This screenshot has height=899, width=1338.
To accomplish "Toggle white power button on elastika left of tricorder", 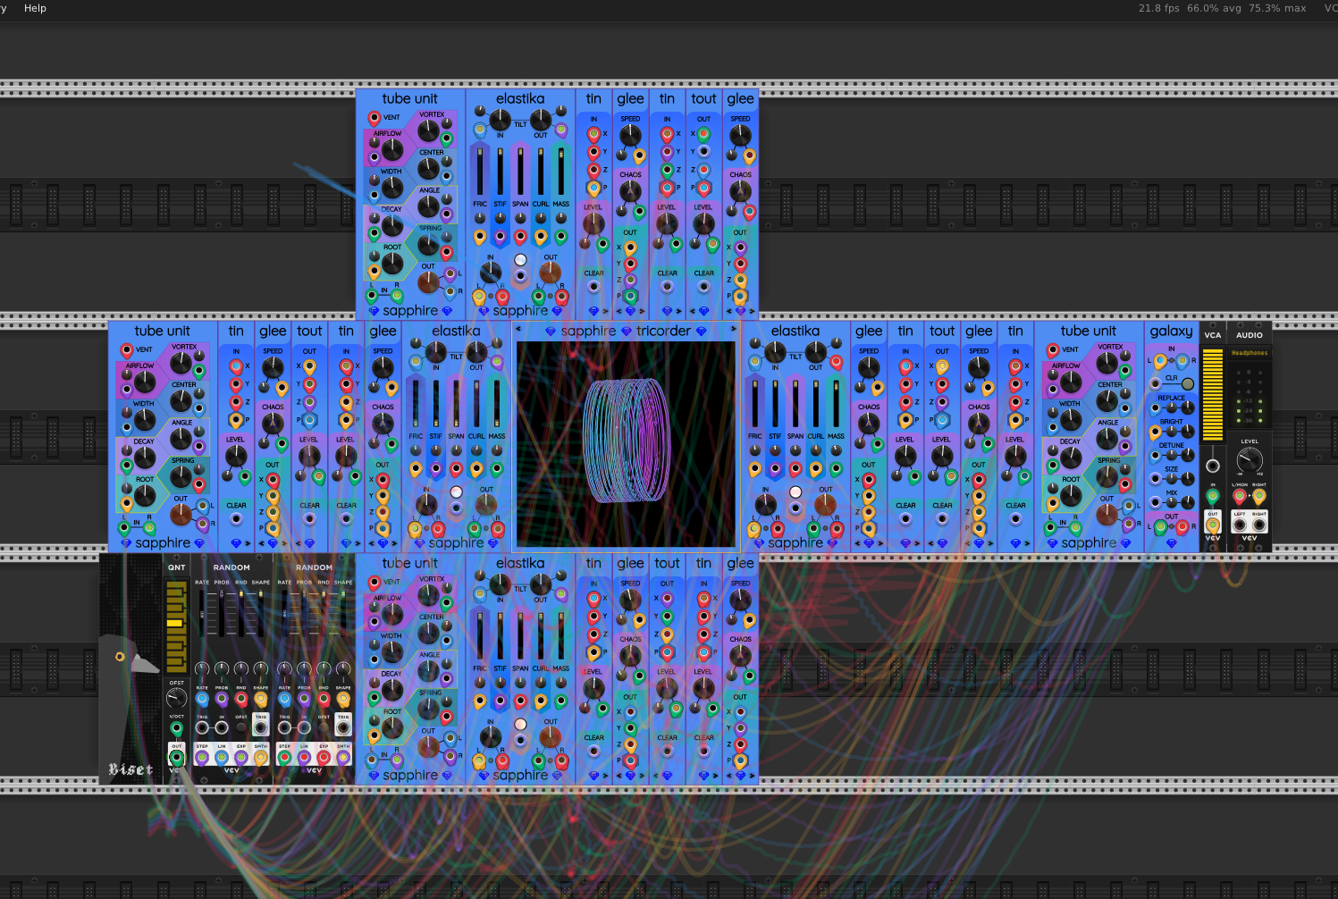I will (x=456, y=492).
